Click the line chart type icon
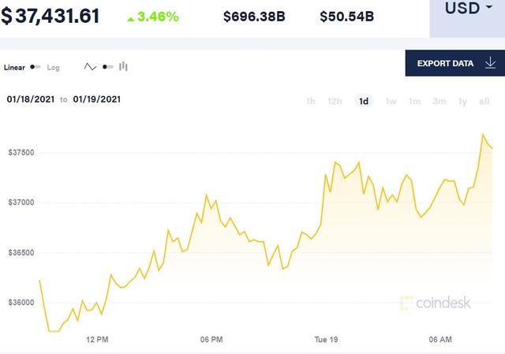The height and width of the screenshot is (354, 505). (x=90, y=67)
